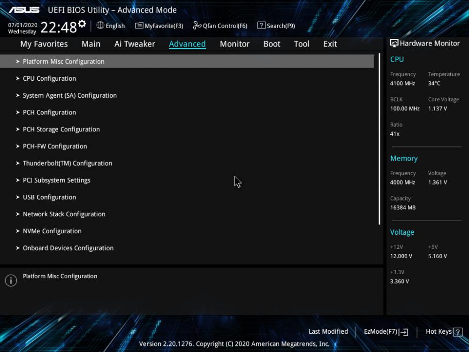469x352 pixels.
Task: Click the Search question mark icon
Action: coord(261,25)
